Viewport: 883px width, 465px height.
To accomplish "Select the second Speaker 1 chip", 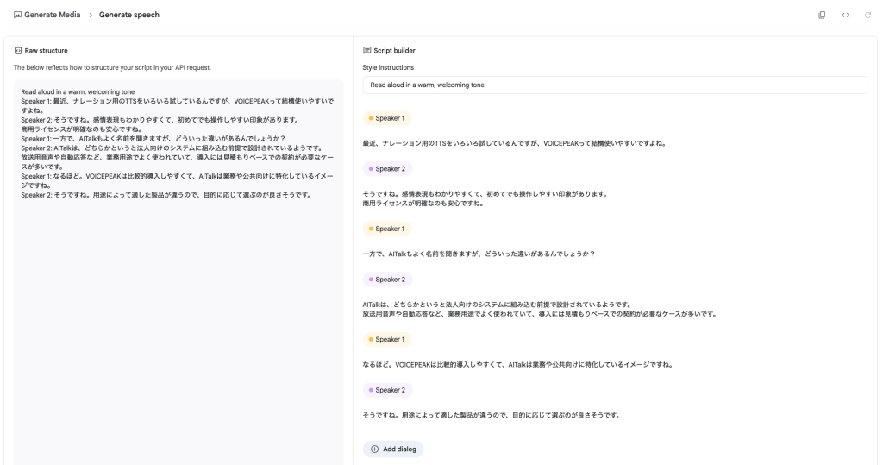I will coord(387,229).
